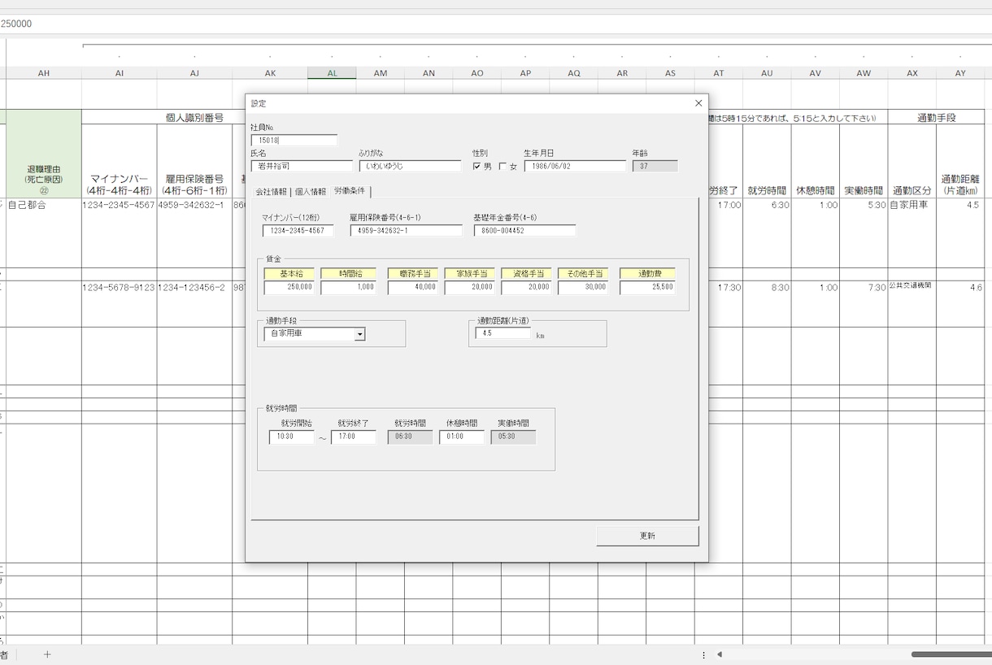Select column header AU
Viewport: 992px width, 665px height.
click(767, 73)
